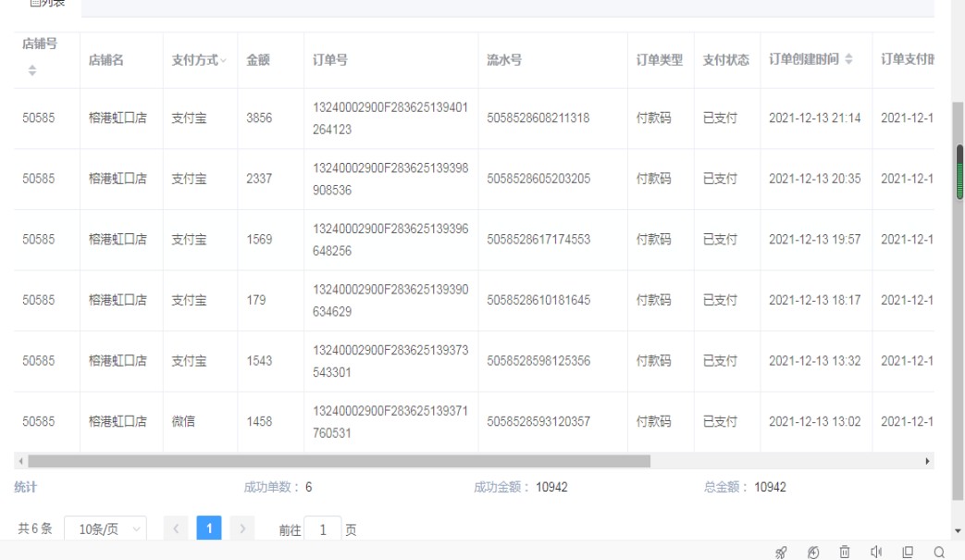Click the horizontal table scrollbar
The width and height of the screenshot is (965, 560).
338,461
